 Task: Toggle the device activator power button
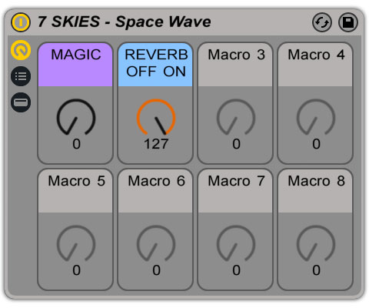(21, 22)
